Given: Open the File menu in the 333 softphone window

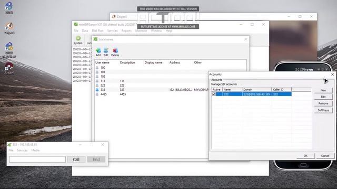Looking at the screenshot, I should 11,151.
